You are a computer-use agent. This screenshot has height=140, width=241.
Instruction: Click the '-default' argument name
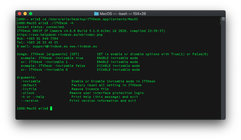tap(29, 85)
